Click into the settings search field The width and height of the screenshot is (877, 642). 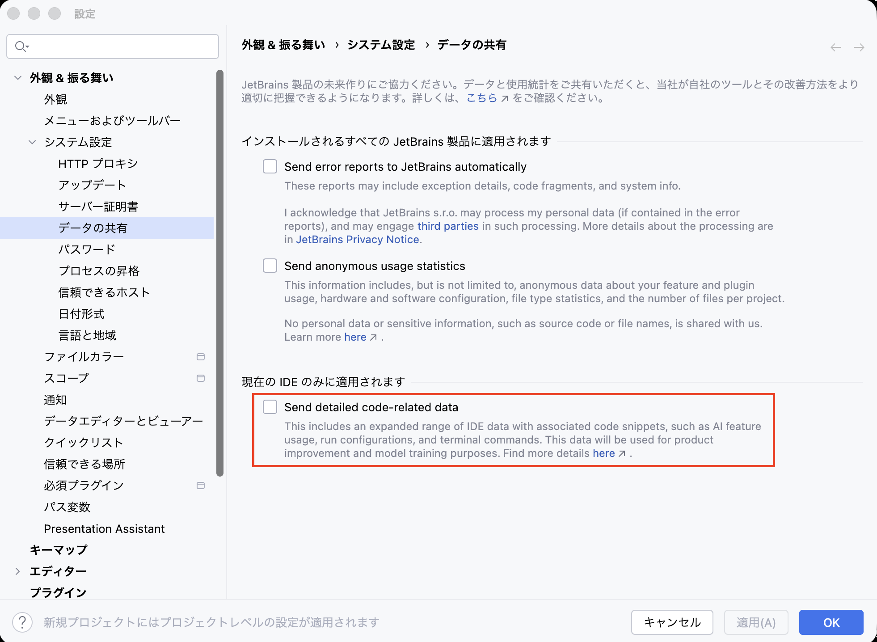coord(113,46)
